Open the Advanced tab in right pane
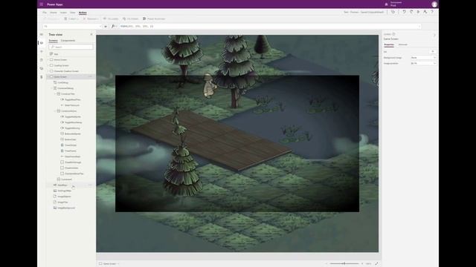Image resolution: width=476 pixels, height=267 pixels. 403,44
